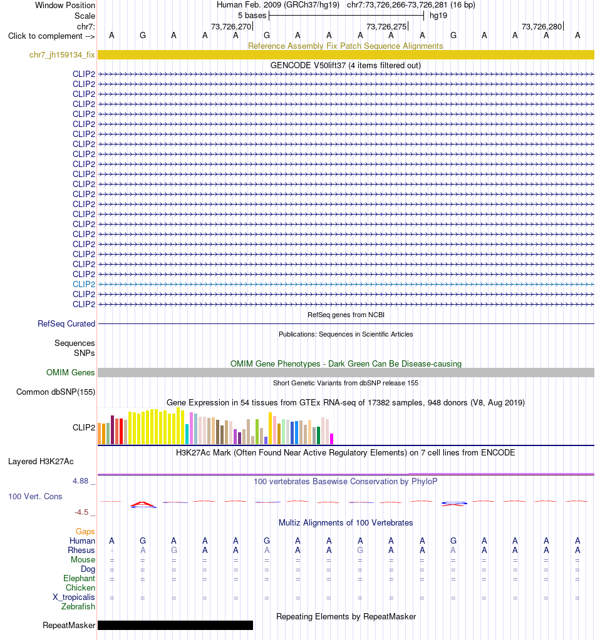This screenshot has width=595, height=640.
Task: Select the 'Scale' label in the ruler
Action: [x=85, y=16]
